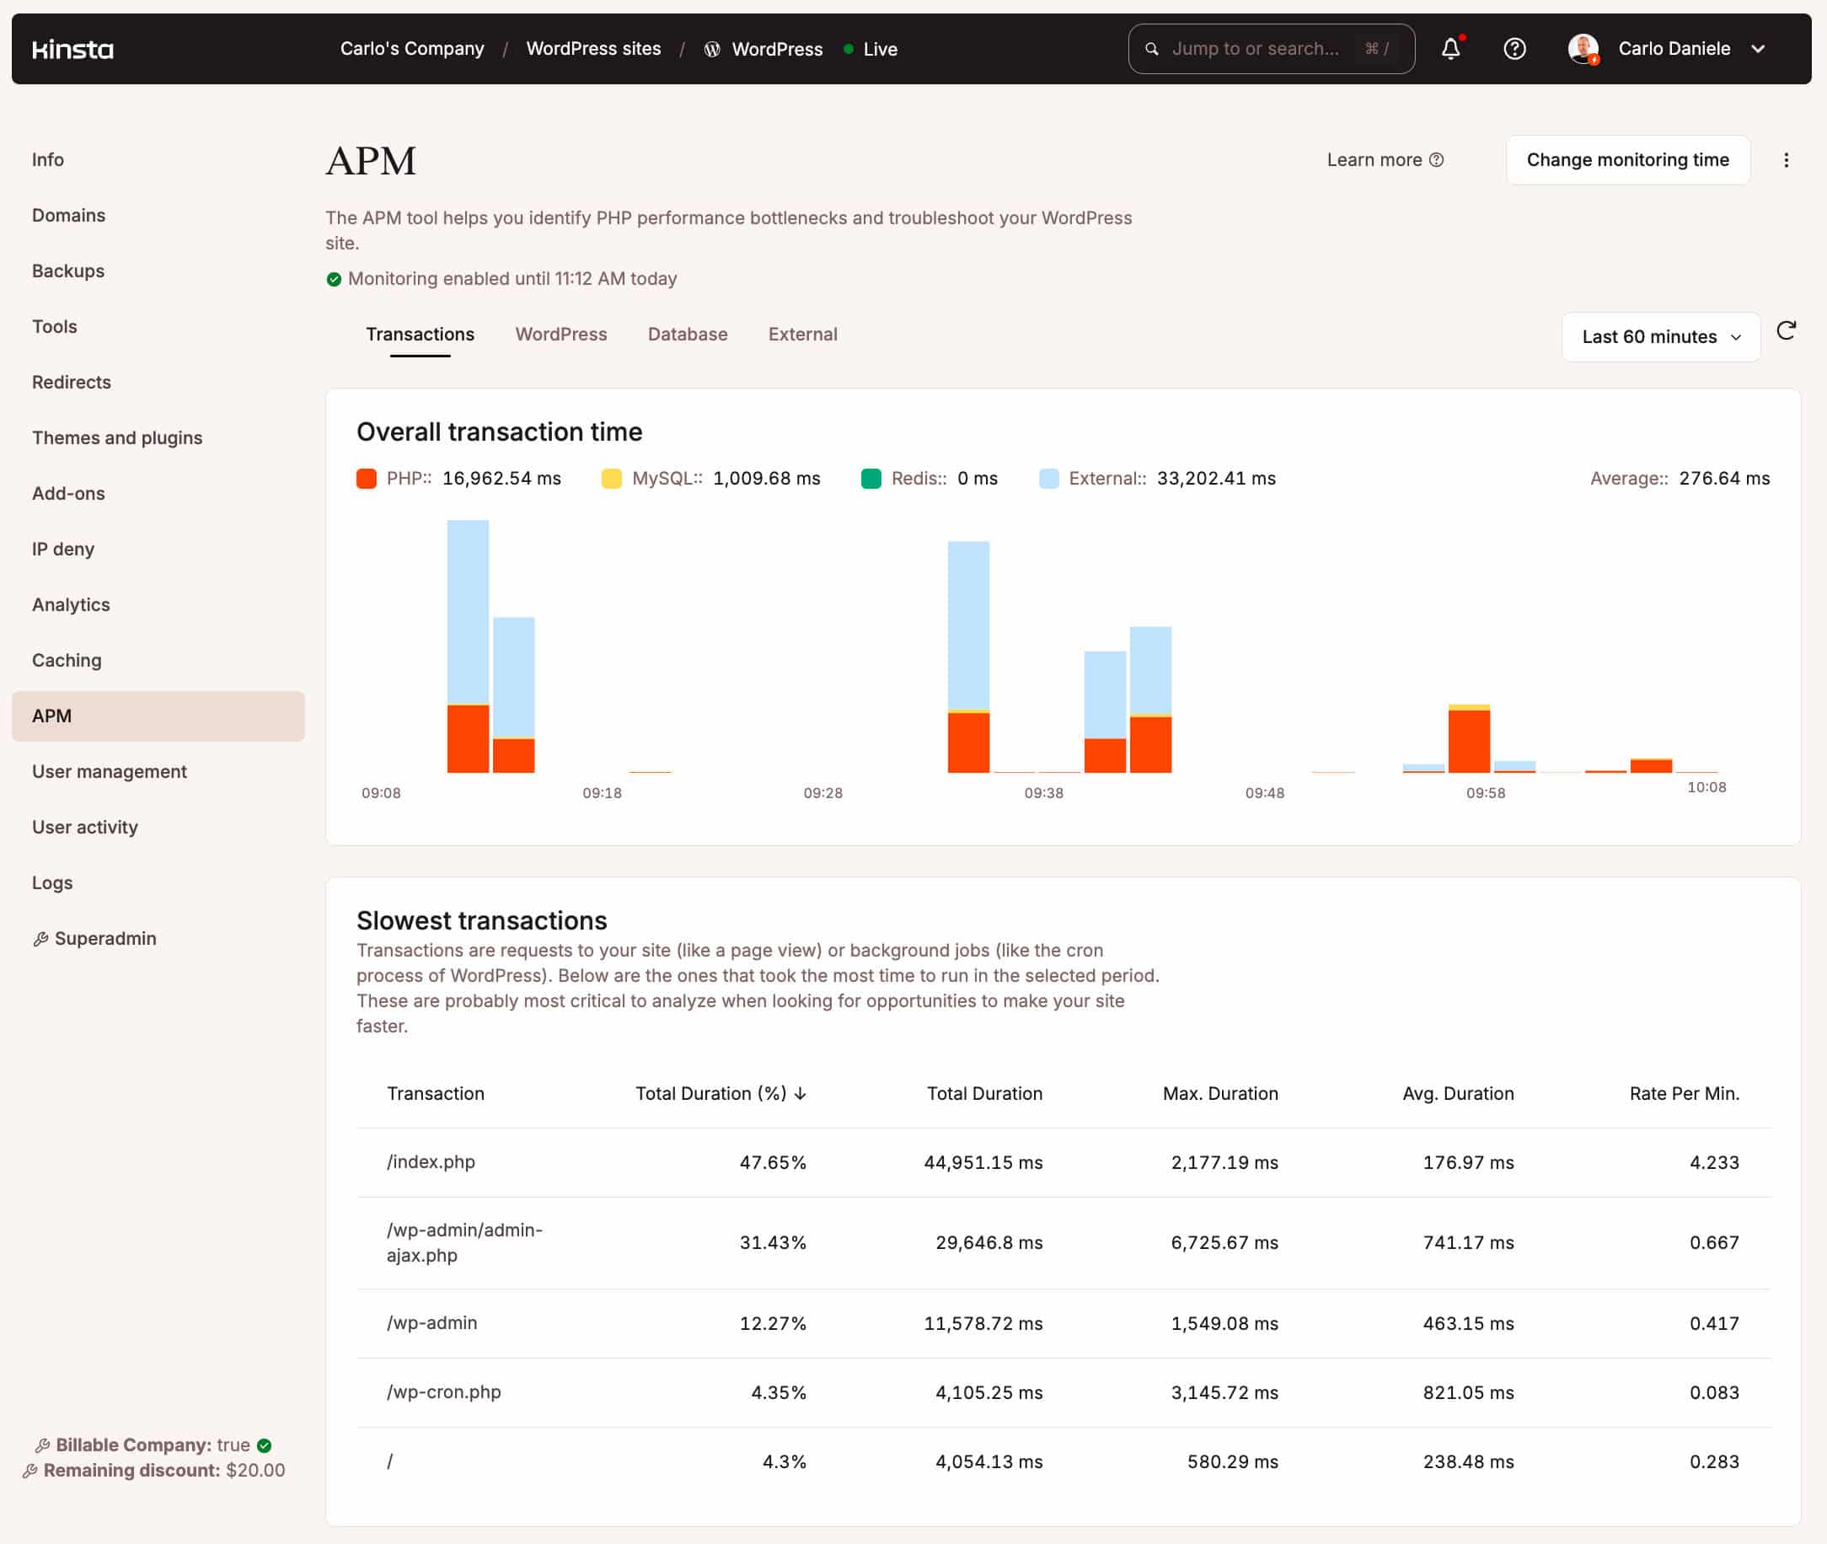Click the APM sidebar navigation icon
The height and width of the screenshot is (1544, 1827).
click(51, 716)
